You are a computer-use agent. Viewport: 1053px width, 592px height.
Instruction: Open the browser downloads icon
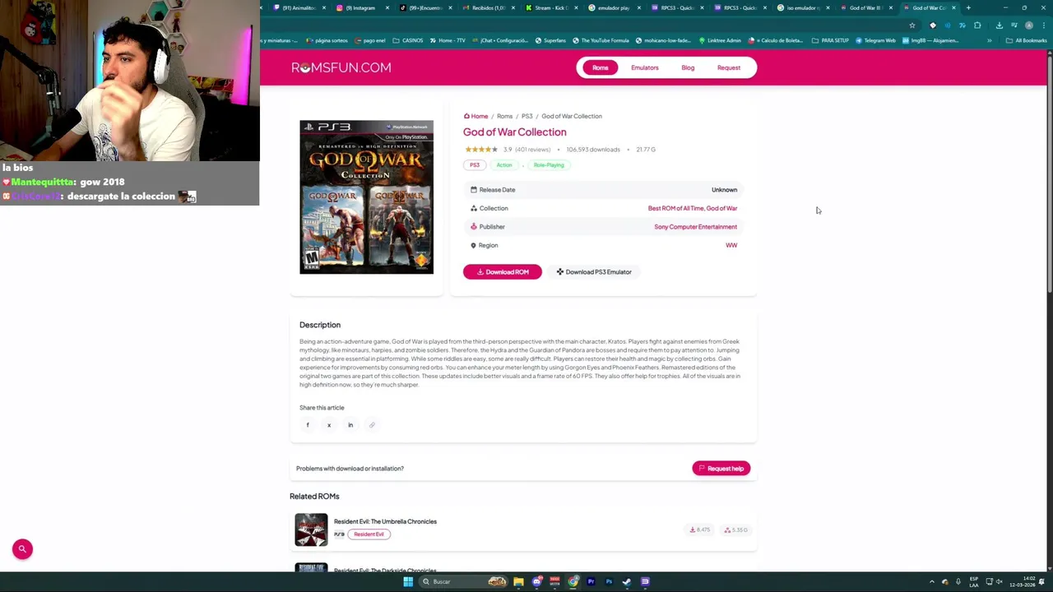[x=1000, y=25]
